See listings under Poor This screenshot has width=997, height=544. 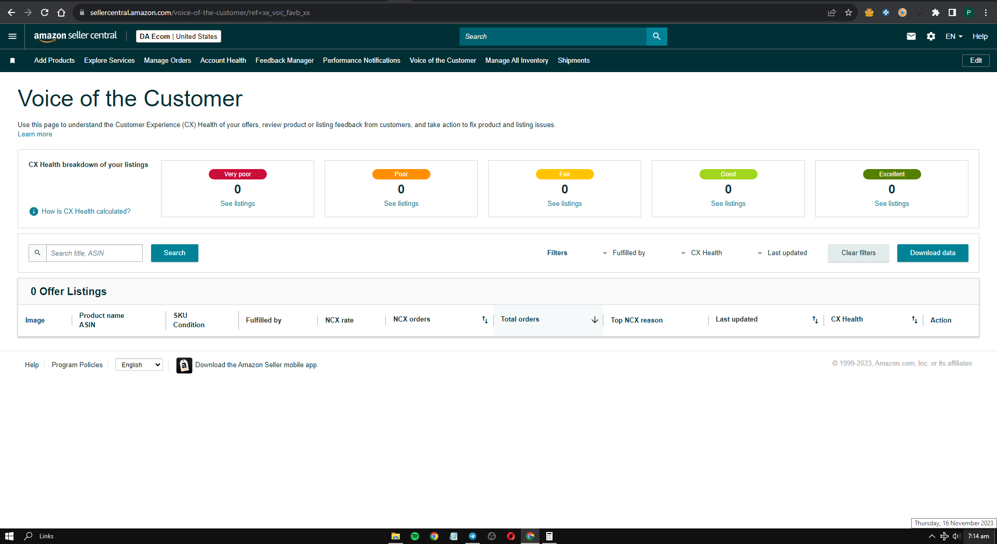pos(401,204)
